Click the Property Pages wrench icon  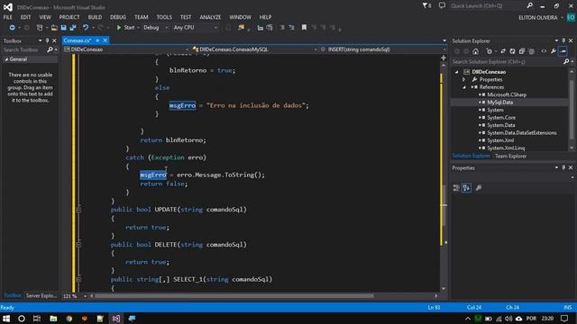tap(479, 188)
